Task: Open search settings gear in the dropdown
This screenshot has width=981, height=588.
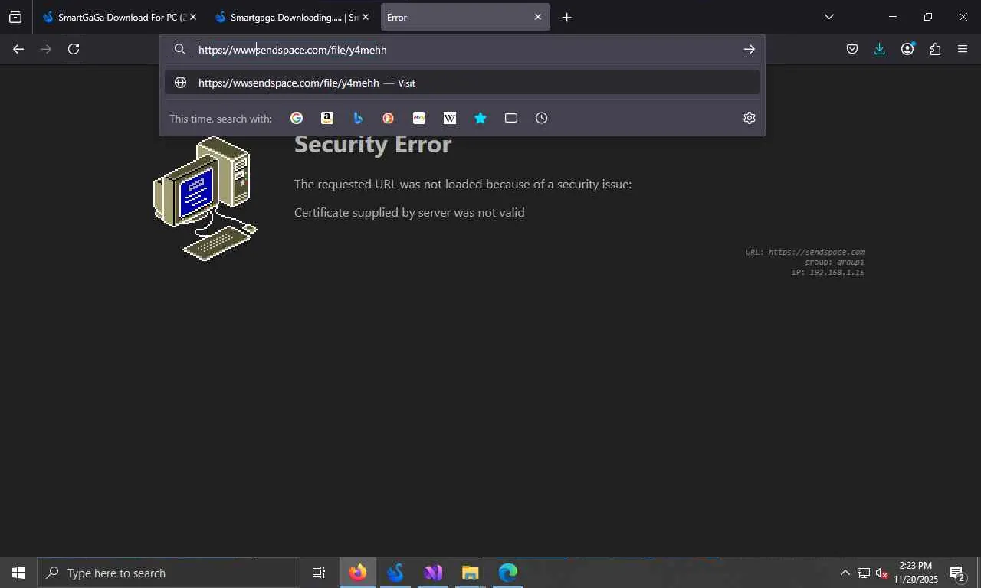Action: (x=750, y=118)
